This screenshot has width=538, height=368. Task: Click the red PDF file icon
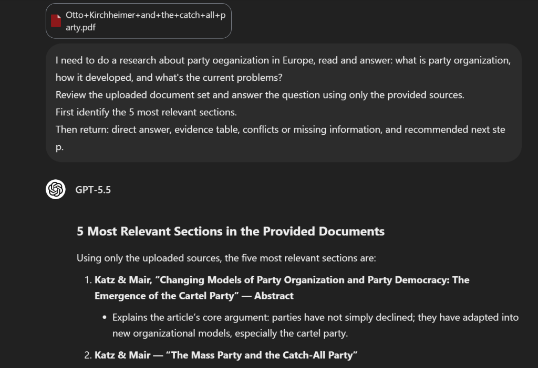56,20
